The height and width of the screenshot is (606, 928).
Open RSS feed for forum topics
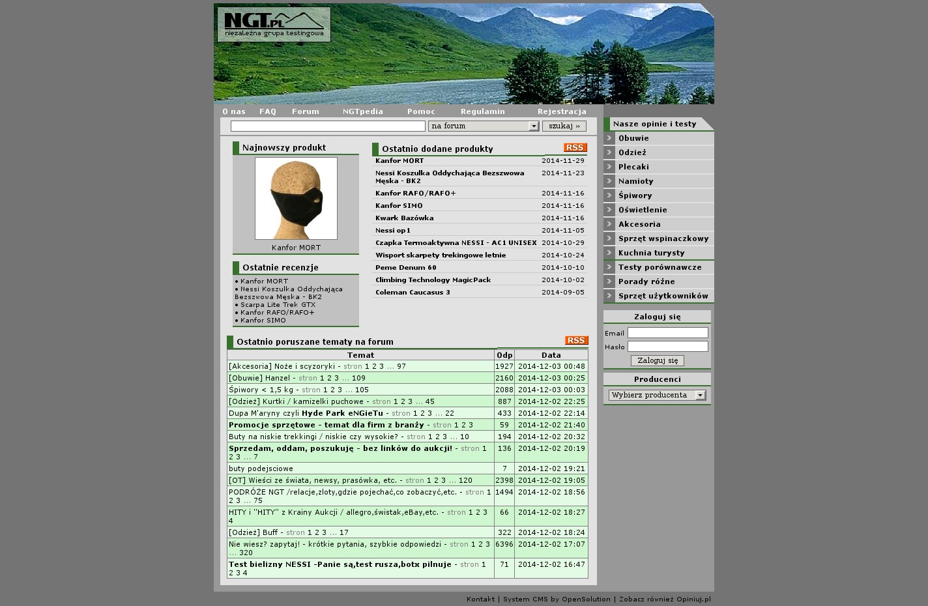(x=576, y=341)
